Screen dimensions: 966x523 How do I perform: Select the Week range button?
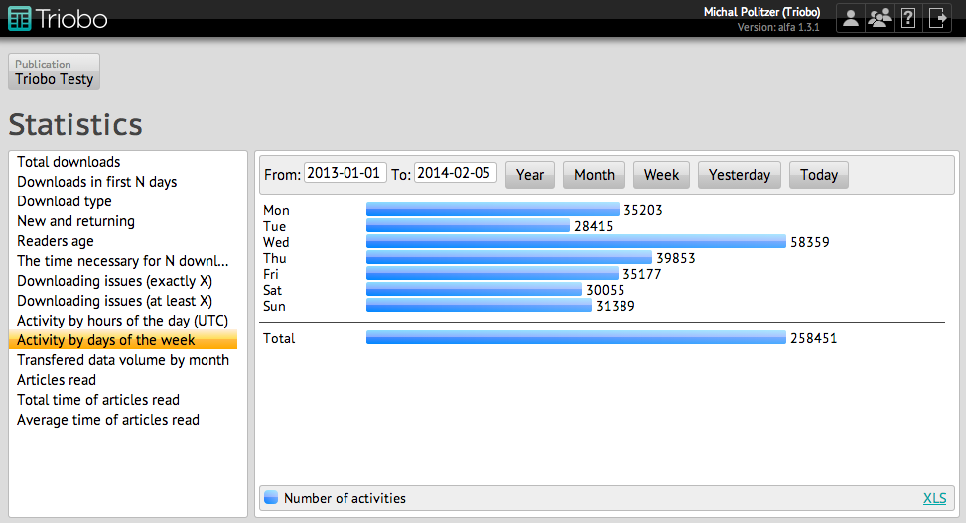tap(661, 175)
